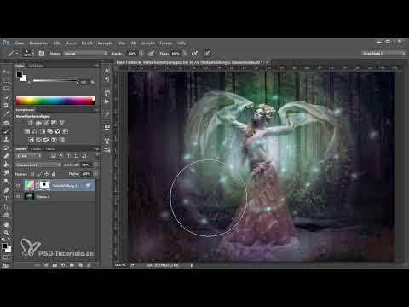Select the Eyedropper tool
The height and width of the screenshot is (307, 409).
[x=6, y=113]
